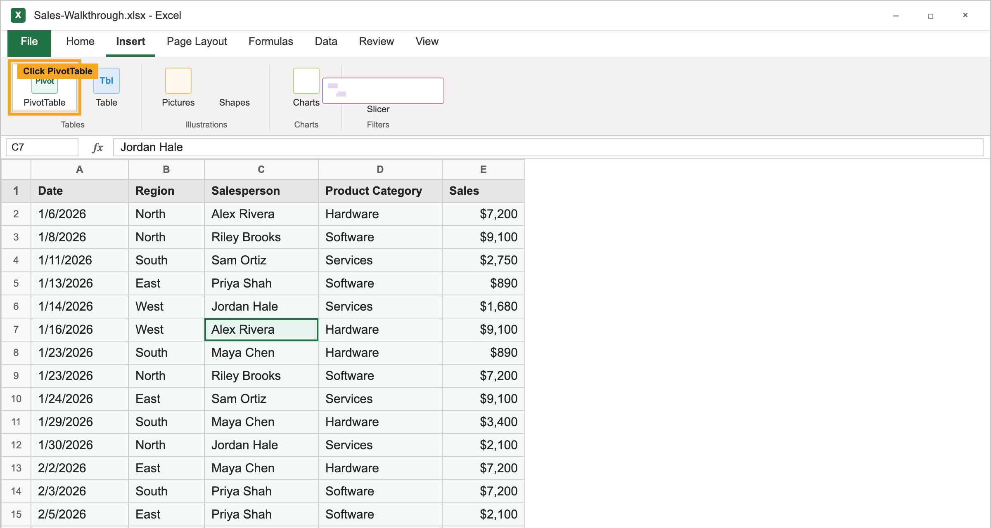Open the Page Layout tab

click(197, 42)
